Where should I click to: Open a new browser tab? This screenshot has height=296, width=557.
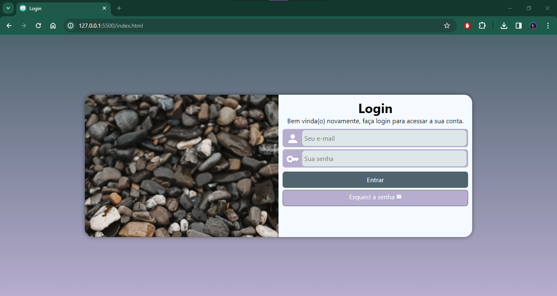(x=119, y=8)
